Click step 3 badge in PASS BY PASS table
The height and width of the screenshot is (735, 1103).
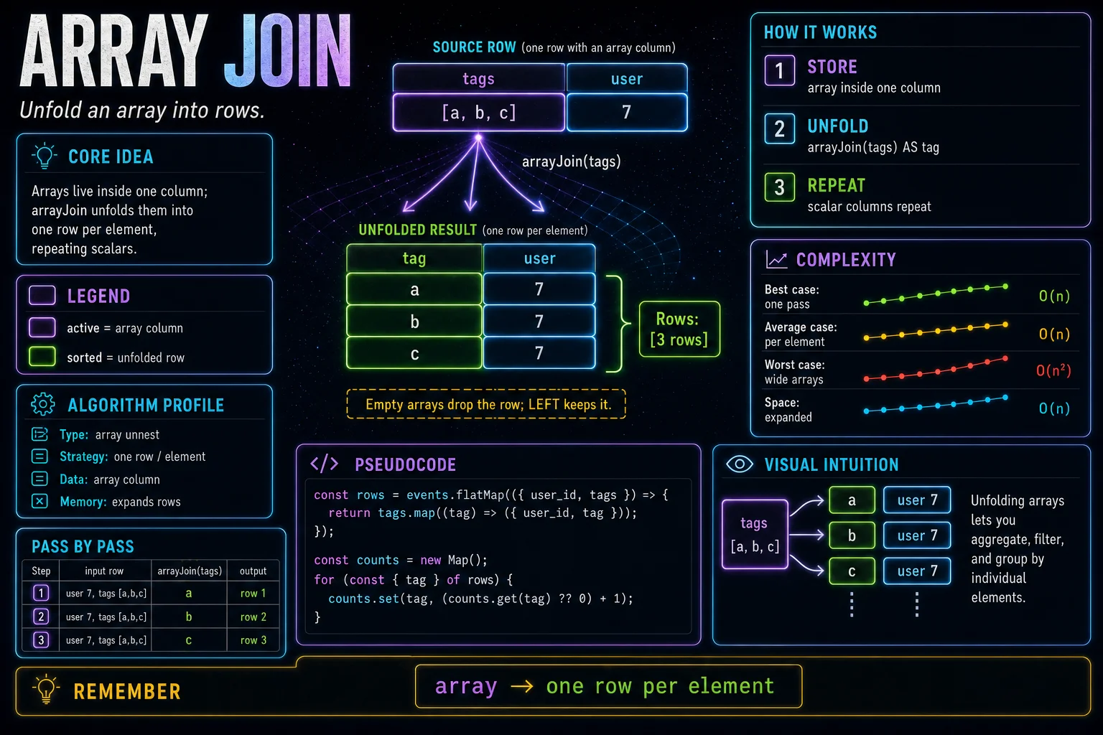tap(41, 640)
